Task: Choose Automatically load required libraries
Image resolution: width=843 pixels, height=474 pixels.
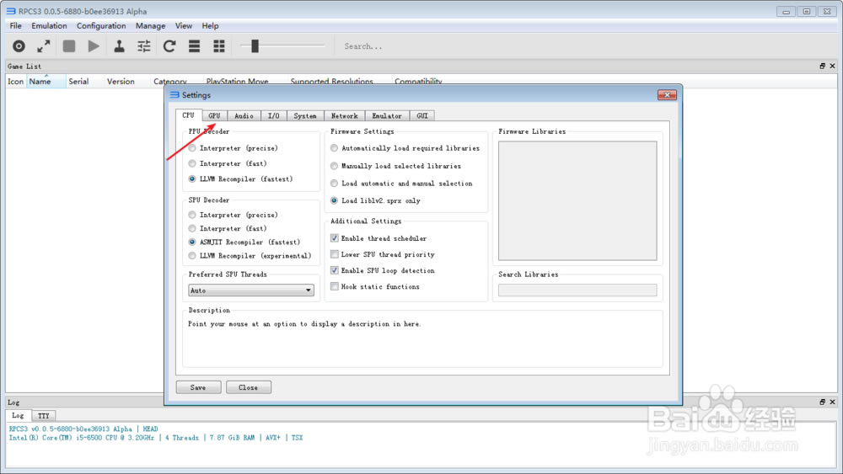Action: [x=334, y=148]
